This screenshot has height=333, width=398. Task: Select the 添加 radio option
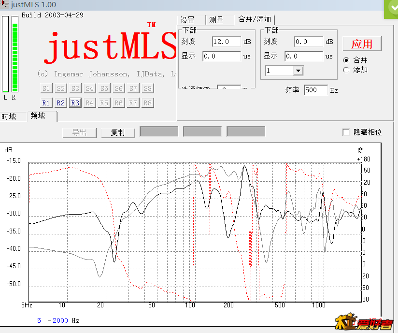[x=346, y=70]
